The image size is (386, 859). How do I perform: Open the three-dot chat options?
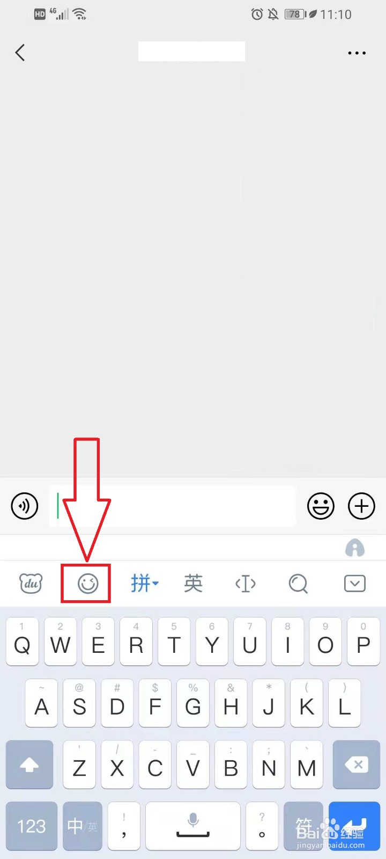click(x=357, y=53)
